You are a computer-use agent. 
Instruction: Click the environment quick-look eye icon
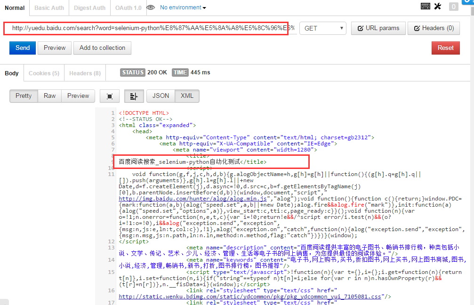point(151,8)
